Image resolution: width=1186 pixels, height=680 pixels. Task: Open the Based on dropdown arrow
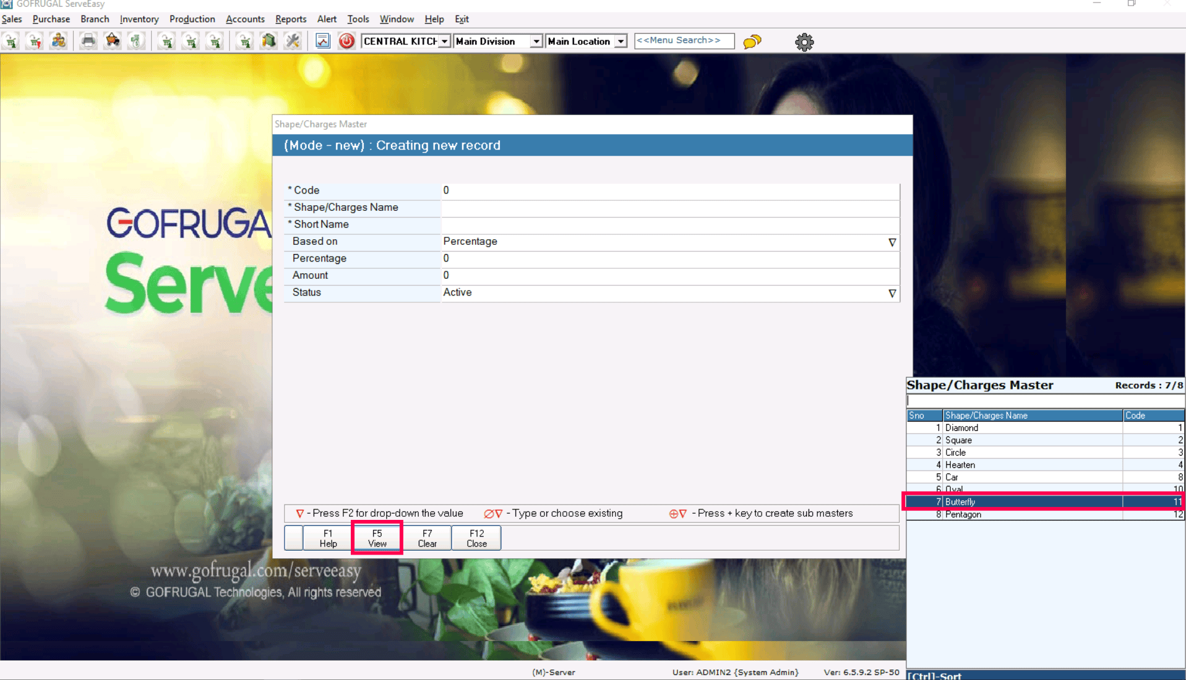(892, 242)
